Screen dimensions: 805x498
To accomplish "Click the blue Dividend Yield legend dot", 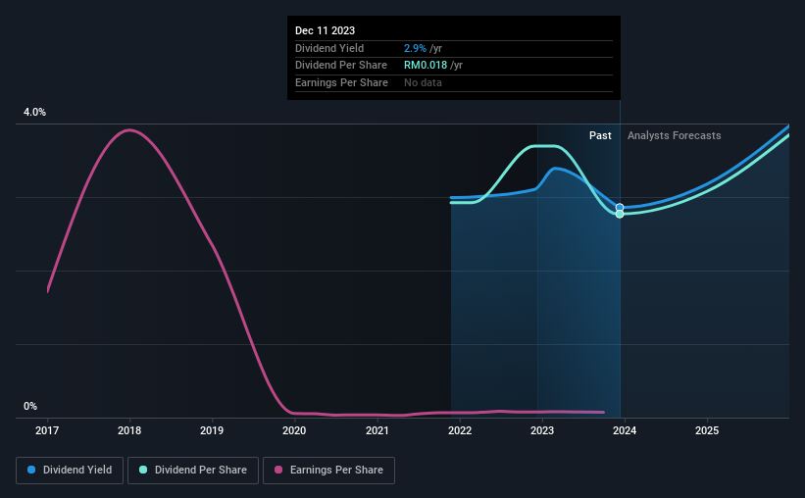I will click(31, 470).
